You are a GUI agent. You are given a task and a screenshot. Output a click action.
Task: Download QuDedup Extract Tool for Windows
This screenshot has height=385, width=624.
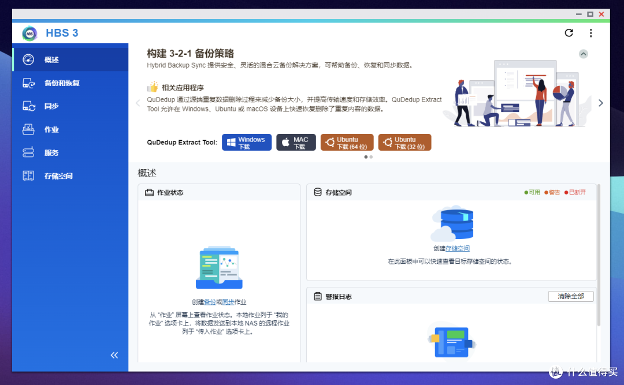click(x=247, y=143)
